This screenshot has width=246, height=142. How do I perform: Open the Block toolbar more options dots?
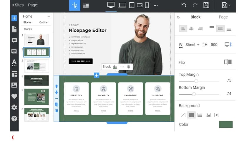pyautogui.click(x=122, y=67)
